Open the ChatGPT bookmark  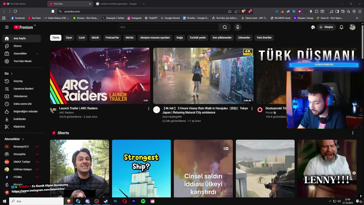[151, 18]
